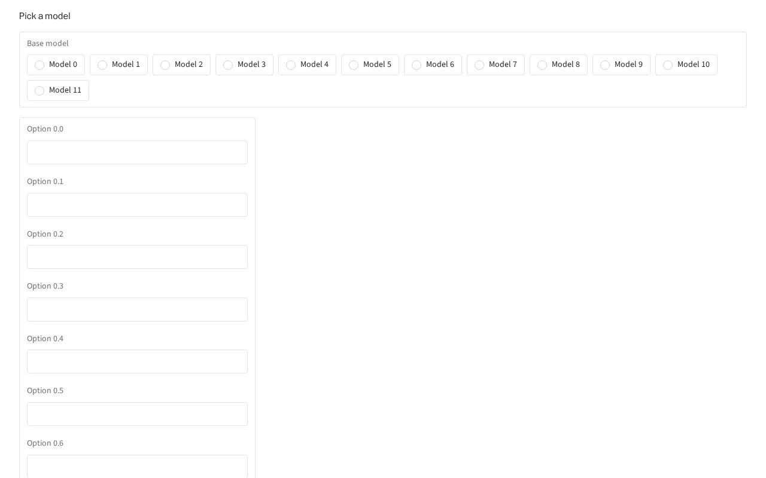Click into the Option 0.1 input box

tap(137, 205)
